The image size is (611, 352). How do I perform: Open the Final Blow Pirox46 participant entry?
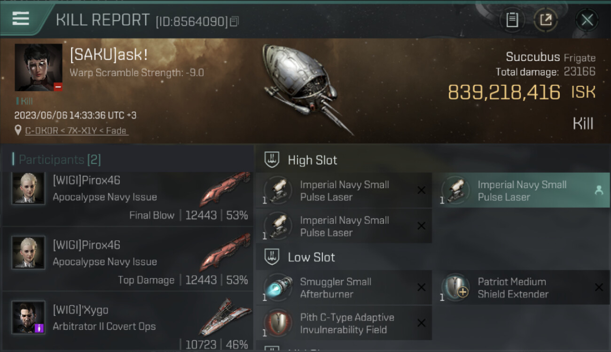[127, 198]
